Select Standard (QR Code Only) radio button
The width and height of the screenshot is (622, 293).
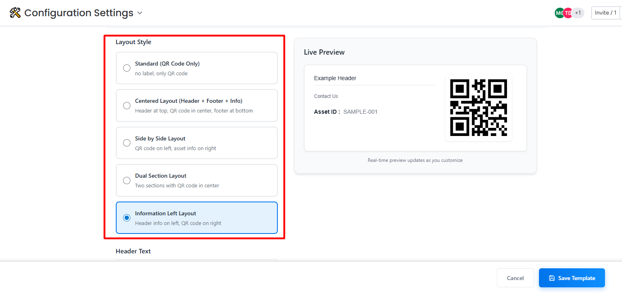point(127,68)
